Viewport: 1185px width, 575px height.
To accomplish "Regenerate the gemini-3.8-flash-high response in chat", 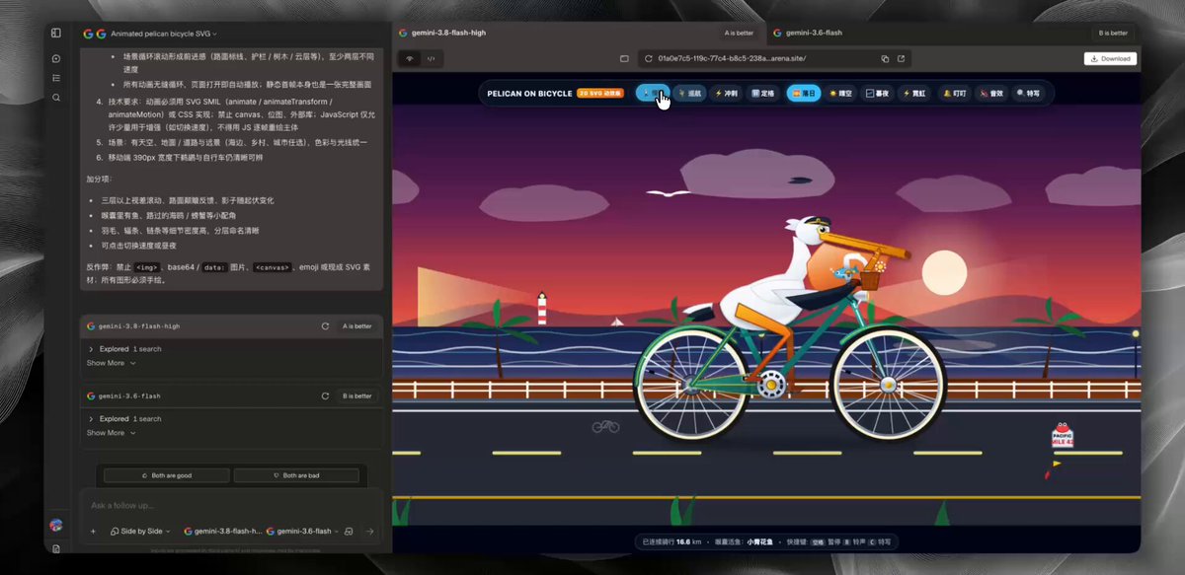I will click(x=325, y=325).
